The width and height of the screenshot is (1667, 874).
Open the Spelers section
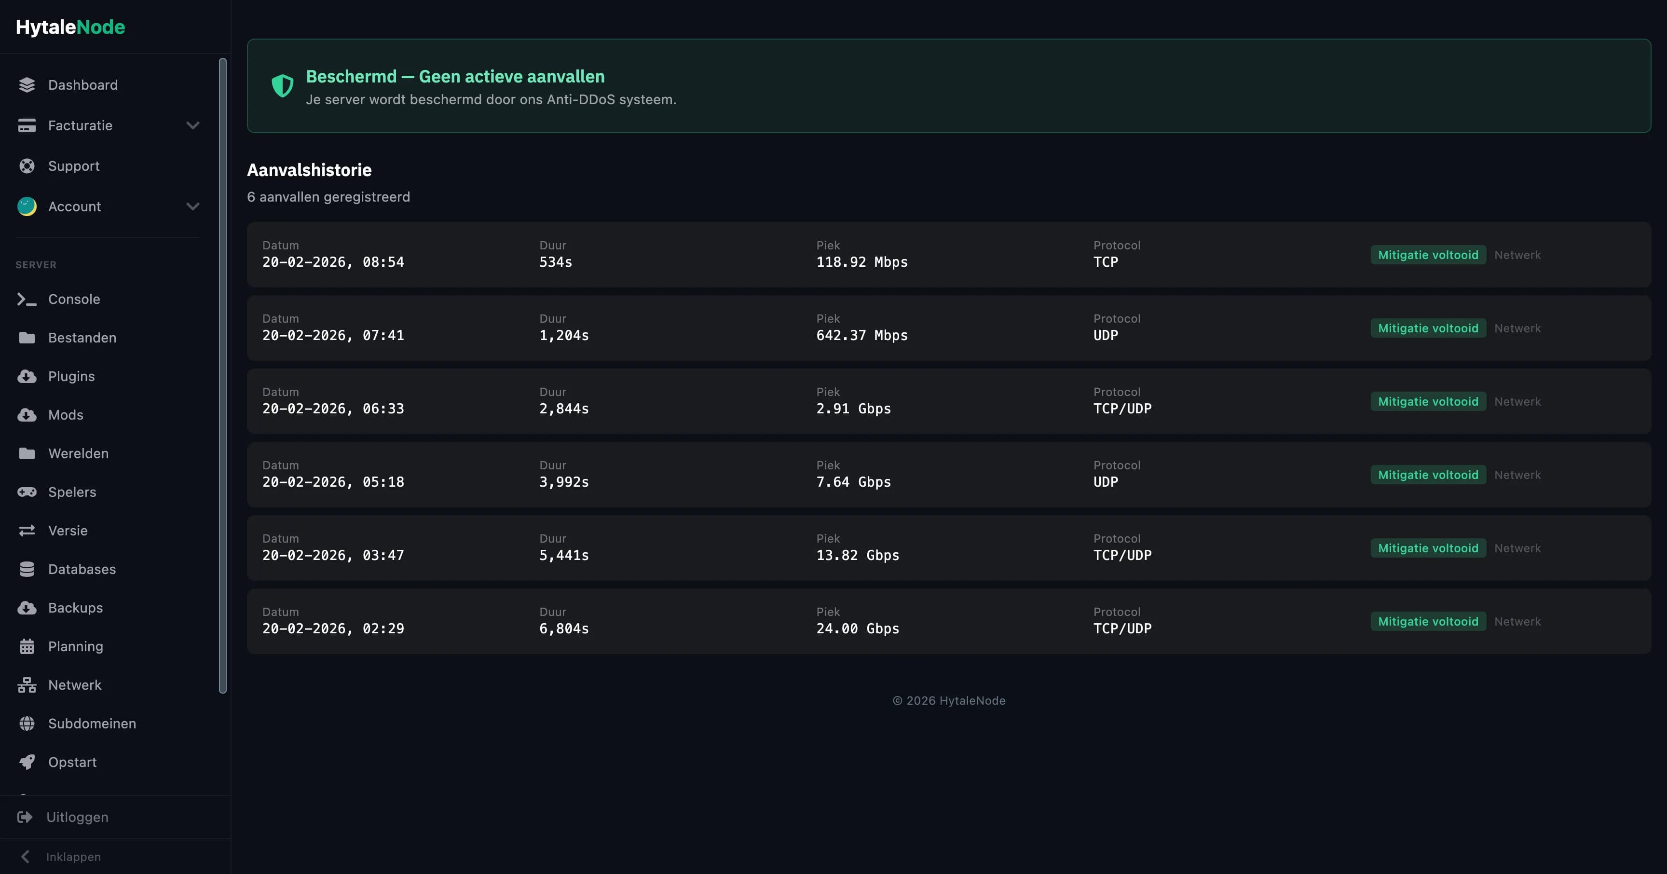72,492
